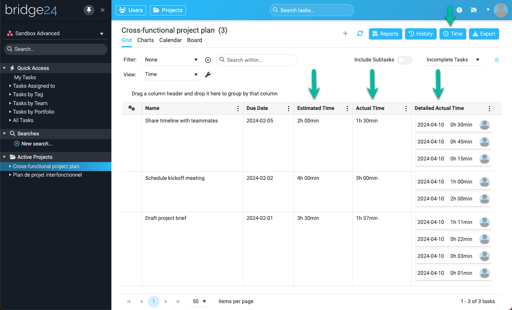
Task: Open the Filter dropdown set to None
Action: pos(171,60)
